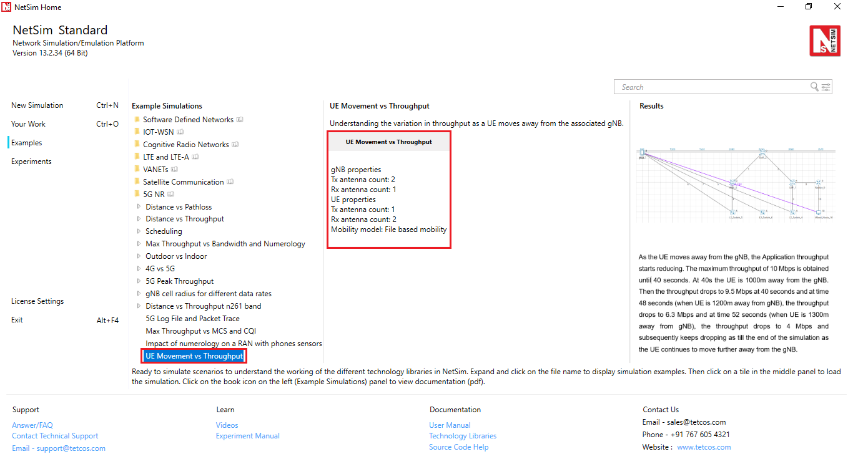Screen dimensions: 853x454
Task: Click the sales@tetcos.com email text
Action: tap(696, 422)
